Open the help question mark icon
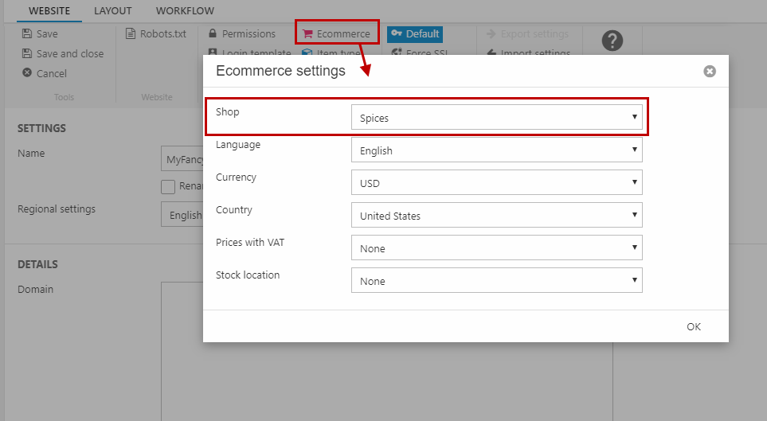Screen dimensions: 767x421 [612, 41]
